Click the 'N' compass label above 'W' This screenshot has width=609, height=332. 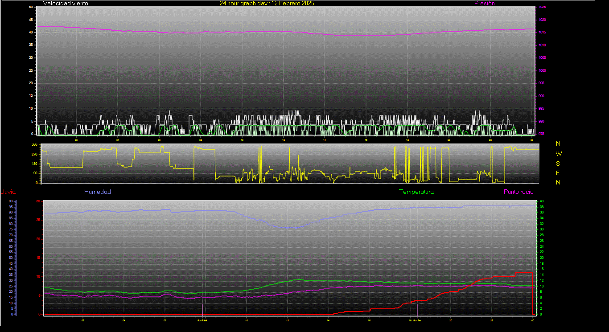point(558,143)
